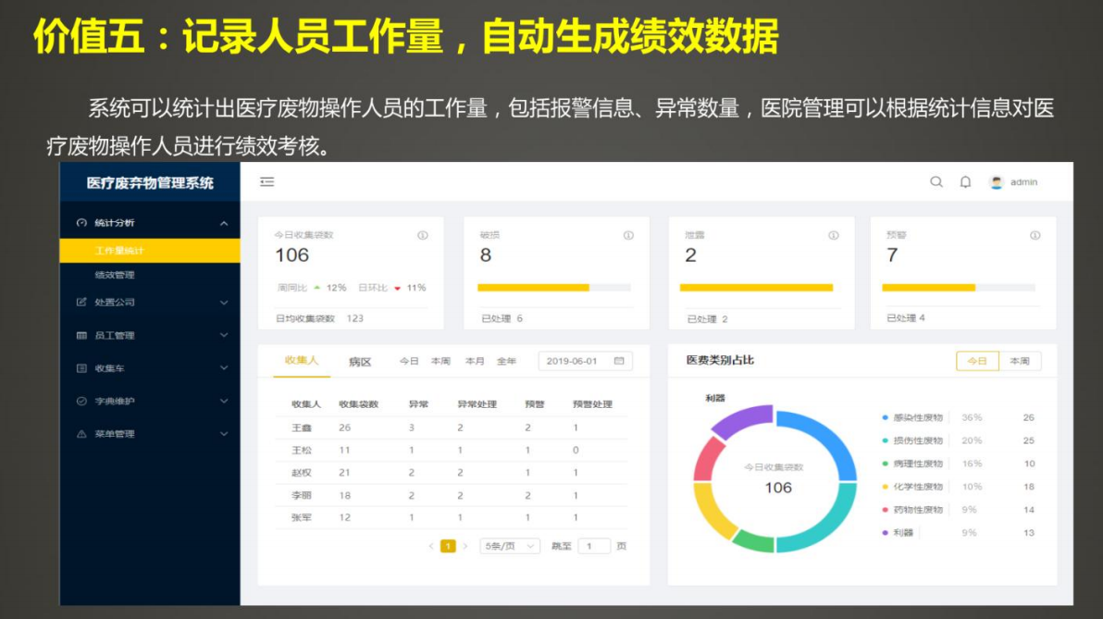1103x619 pixels.
Task: Click the 预警处理 column header
Action: pyautogui.click(x=592, y=404)
